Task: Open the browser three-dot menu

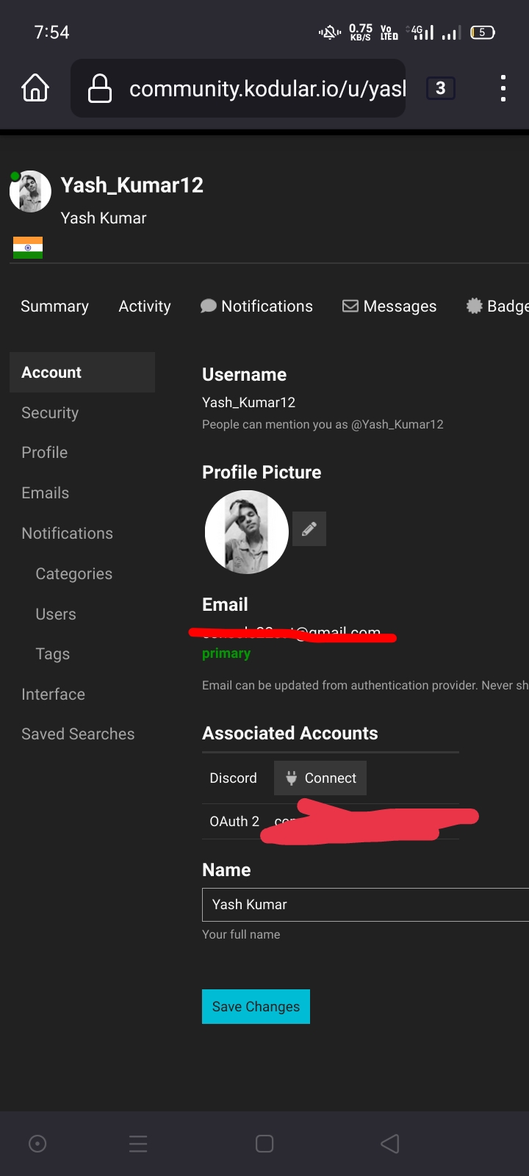Action: pos(503,88)
